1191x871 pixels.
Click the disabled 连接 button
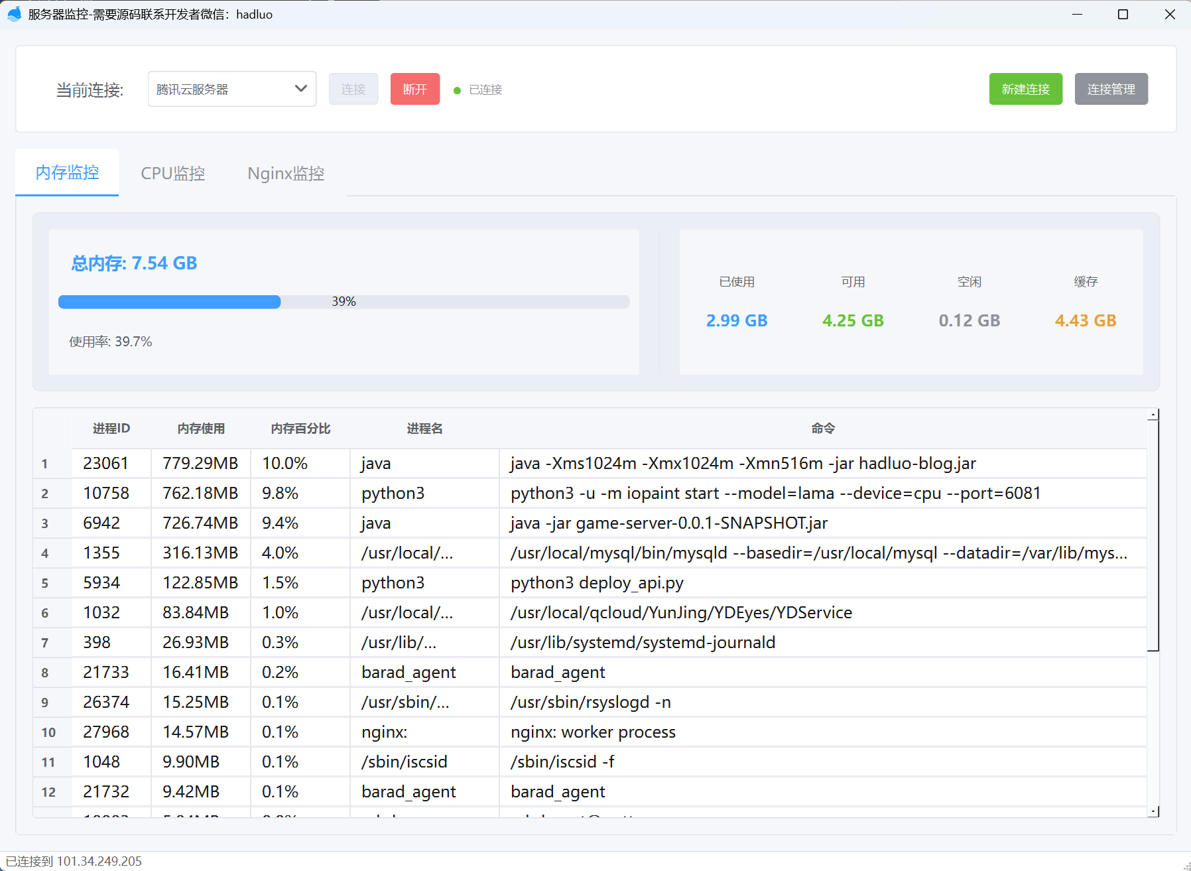coord(353,89)
